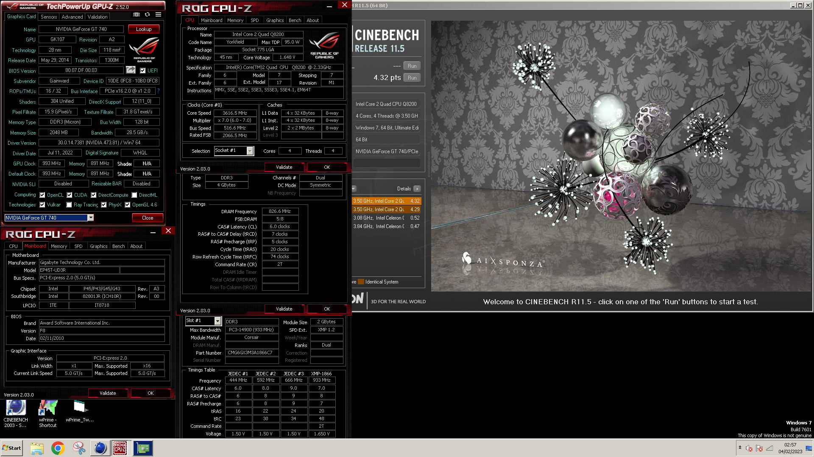Viewport: 814px width, 457px height.
Task: Open the About tab in lower-left CPU-Z window
Action: click(137, 246)
